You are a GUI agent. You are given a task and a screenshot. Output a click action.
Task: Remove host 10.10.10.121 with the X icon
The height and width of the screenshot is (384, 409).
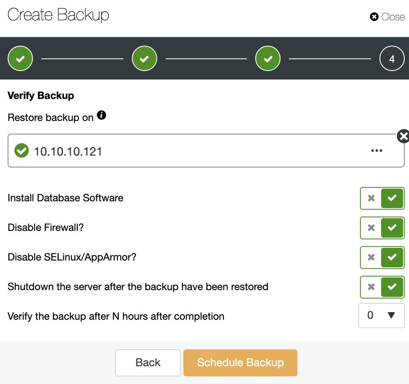point(403,136)
